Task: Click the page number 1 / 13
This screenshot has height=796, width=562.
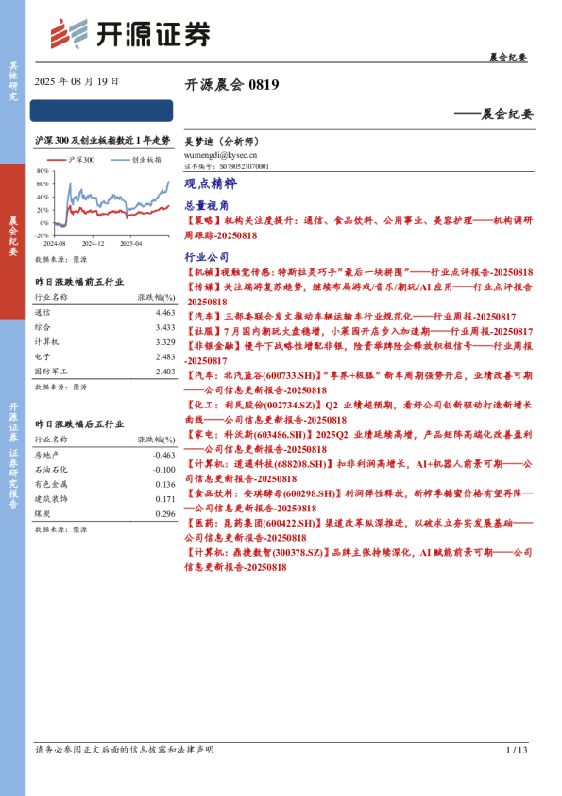Action: tap(517, 750)
